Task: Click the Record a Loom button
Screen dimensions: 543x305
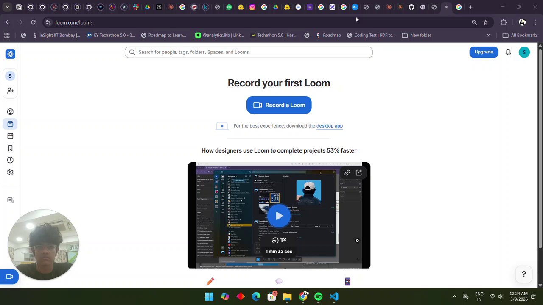Action: coord(279,105)
